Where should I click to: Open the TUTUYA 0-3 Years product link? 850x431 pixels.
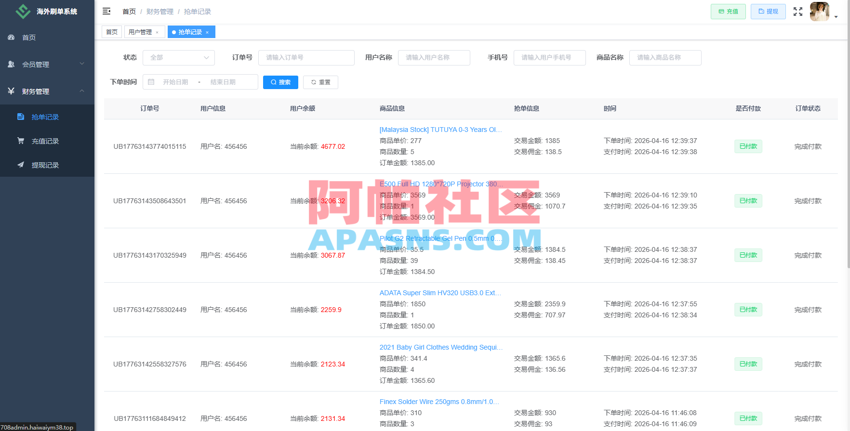pyautogui.click(x=440, y=130)
